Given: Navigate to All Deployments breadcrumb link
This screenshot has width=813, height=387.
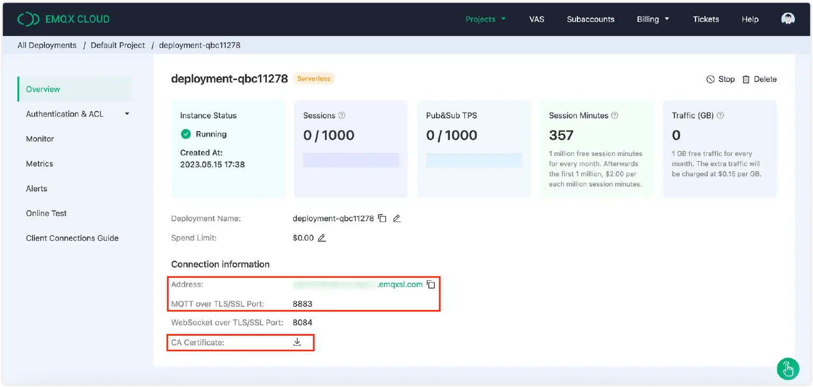Looking at the screenshot, I should tap(47, 45).
